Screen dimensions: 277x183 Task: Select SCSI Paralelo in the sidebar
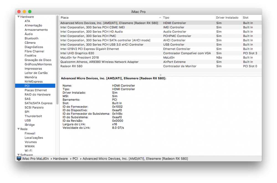(34, 107)
